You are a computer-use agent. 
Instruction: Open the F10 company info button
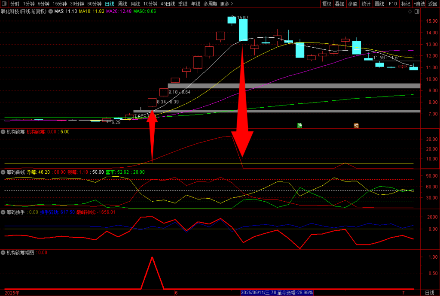(393, 4)
